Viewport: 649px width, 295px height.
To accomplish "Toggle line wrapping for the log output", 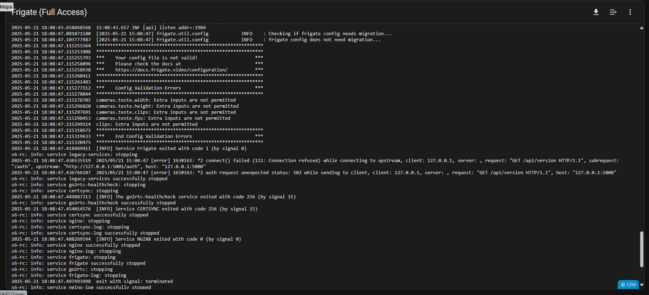I will (613, 12).
